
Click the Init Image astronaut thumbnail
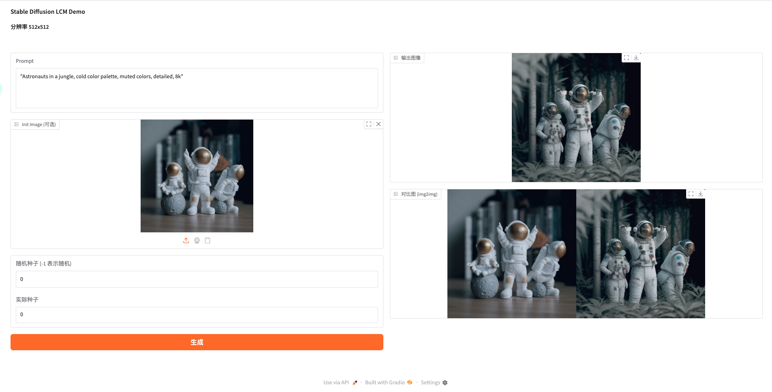[197, 176]
